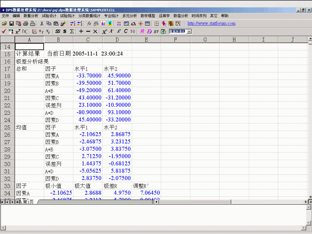Open the dropdown box in second toolbar
This screenshot has width=312, height=234.
[189, 31]
